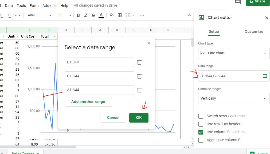Open the Tools menu
270x154 pixels.
[21, 5]
